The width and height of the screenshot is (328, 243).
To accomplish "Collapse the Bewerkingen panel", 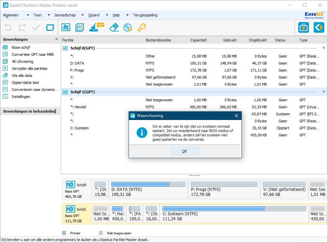I will tap(56, 39).
